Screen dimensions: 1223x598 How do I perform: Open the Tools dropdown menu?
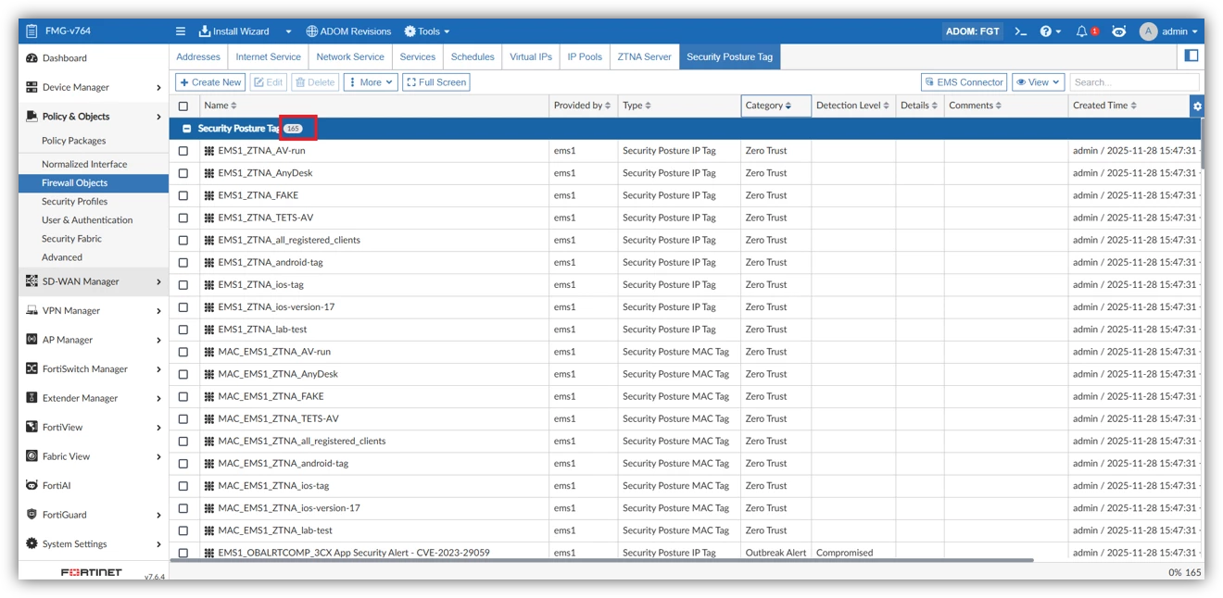[x=427, y=31]
